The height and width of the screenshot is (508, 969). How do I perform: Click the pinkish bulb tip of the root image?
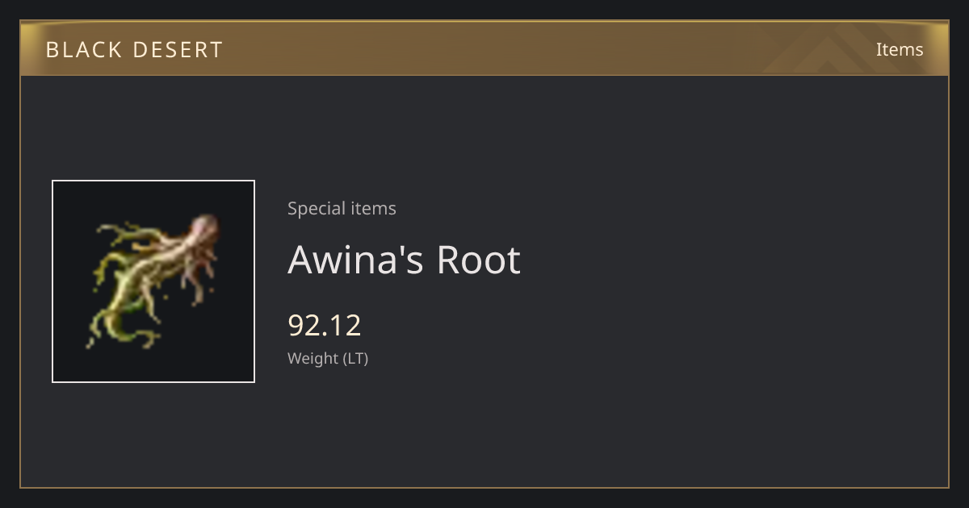click(203, 227)
